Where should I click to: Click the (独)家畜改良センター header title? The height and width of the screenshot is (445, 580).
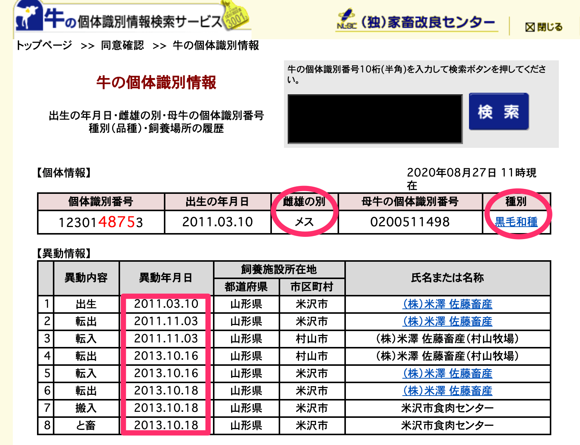point(428,22)
